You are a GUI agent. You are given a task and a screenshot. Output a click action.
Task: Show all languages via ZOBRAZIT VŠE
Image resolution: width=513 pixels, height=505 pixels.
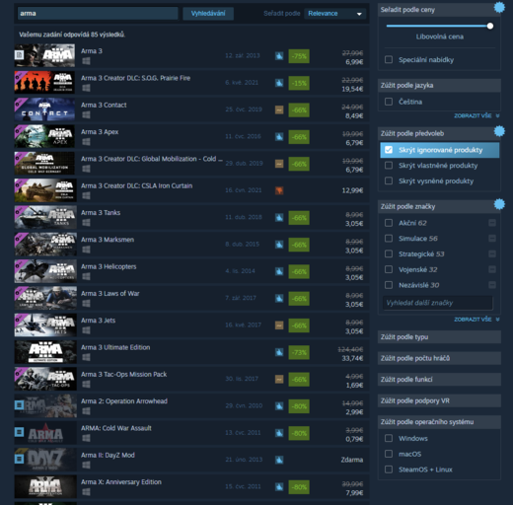pos(476,115)
